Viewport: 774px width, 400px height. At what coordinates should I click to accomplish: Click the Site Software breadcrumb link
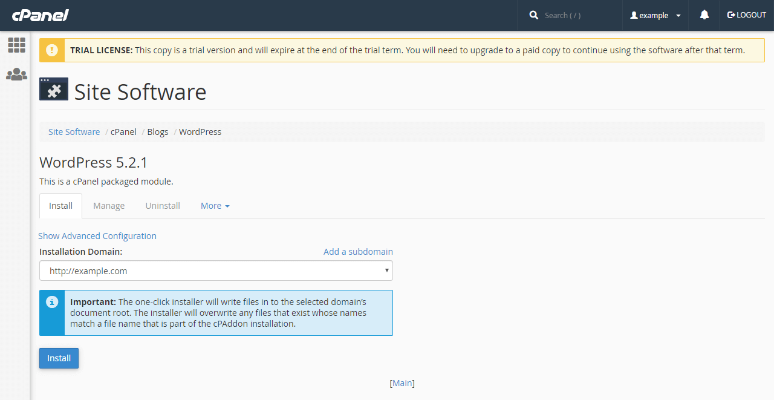tap(74, 132)
